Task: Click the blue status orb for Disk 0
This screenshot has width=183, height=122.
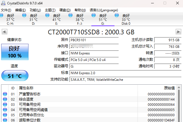Action: coord(117,15)
